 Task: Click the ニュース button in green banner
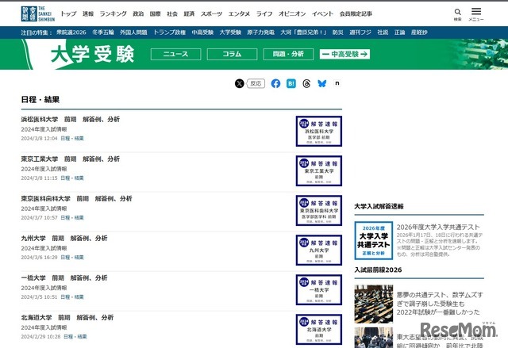[x=175, y=54]
